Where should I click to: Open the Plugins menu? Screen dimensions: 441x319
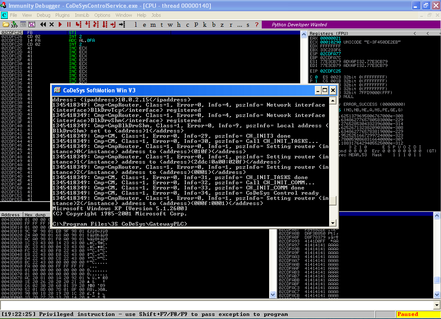tap(63, 15)
